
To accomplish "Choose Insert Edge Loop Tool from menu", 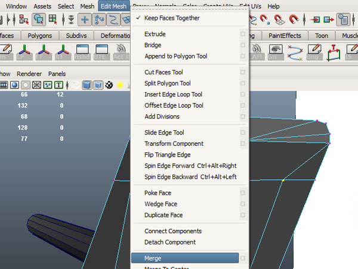I will click(x=173, y=94).
